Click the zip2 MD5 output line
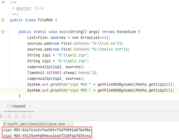The image size is (179, 140). 47,136
